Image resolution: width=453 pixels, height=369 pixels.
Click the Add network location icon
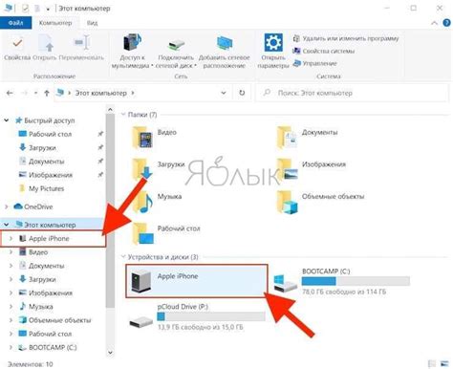pyautogui.click(x=225, y=43)
